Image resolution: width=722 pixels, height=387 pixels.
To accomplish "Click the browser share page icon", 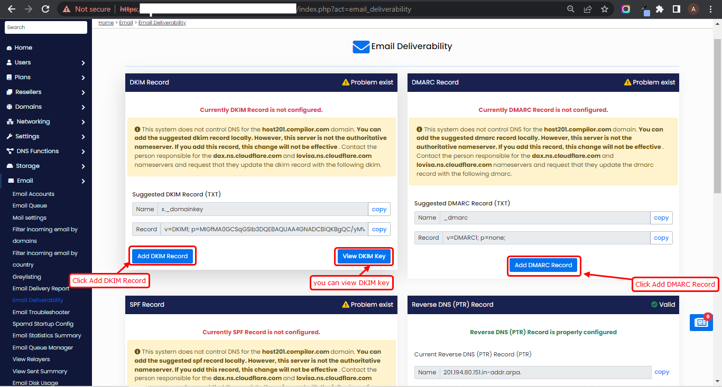I will click(x=588, y=9).
